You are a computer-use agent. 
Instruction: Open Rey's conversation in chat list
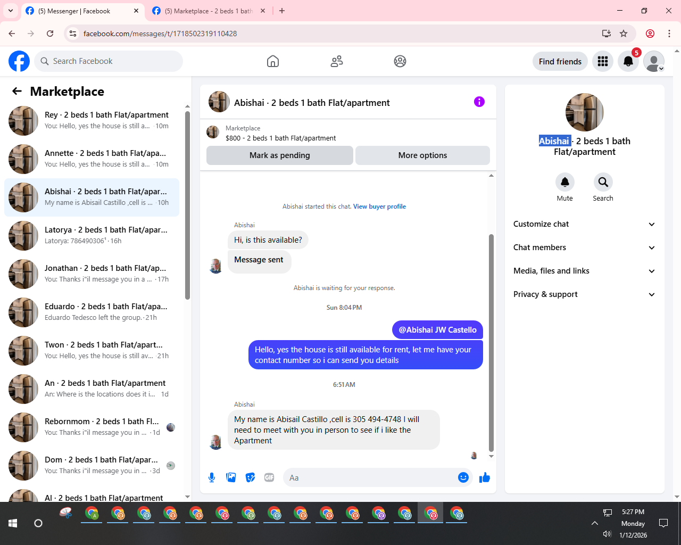(x=92, y=121)
